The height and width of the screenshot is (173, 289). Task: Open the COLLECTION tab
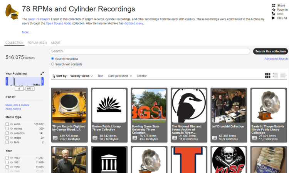[14, 43]
